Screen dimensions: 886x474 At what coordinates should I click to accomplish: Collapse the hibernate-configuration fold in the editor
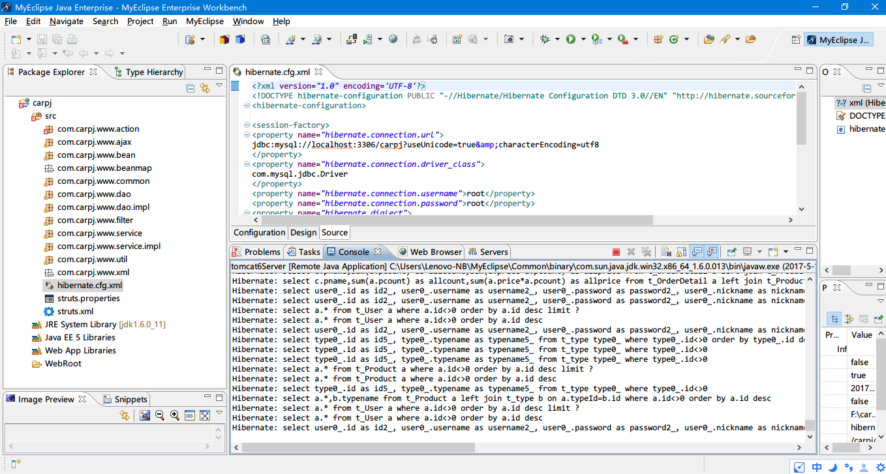pyautogui.click(x=247, y=106)
